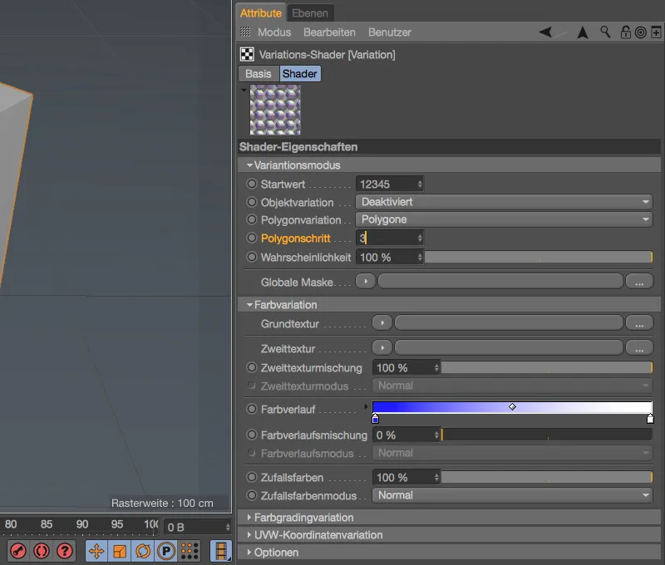
Task: Toggle the scale keyframe icon
Action: 120,551
